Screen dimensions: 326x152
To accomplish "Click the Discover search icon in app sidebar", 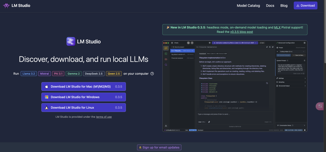I will tap(166, 65).
